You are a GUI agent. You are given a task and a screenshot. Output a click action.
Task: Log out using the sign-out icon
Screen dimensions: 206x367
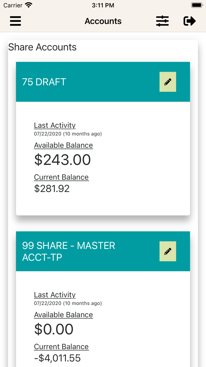tap(190, 21)
